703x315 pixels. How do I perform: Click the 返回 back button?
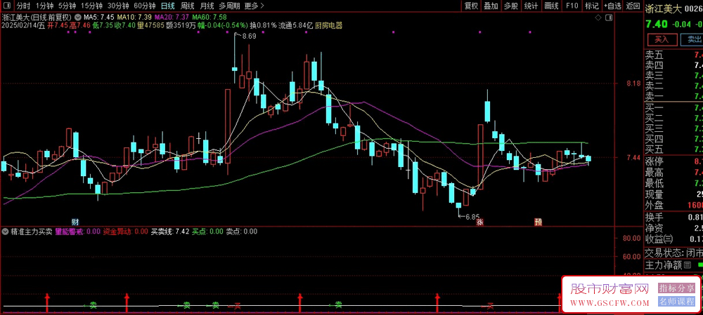633,6
